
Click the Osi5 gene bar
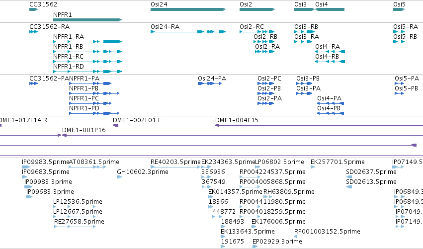(x=399, y=9)
